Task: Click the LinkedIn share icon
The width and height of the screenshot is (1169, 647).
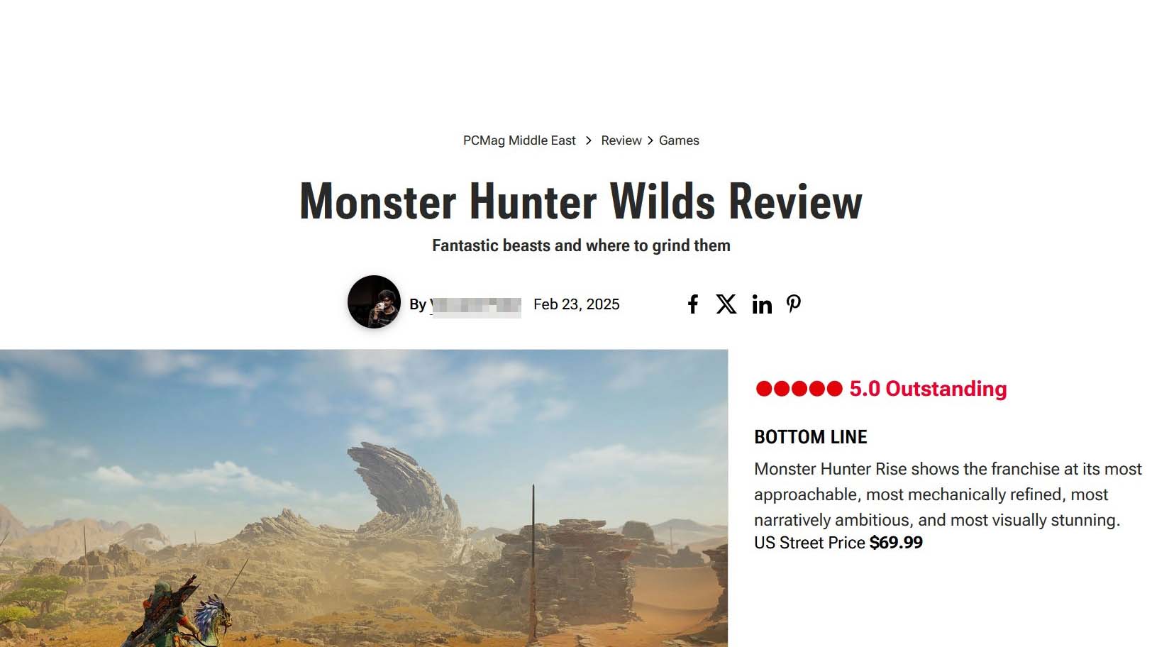Action: 762,304
